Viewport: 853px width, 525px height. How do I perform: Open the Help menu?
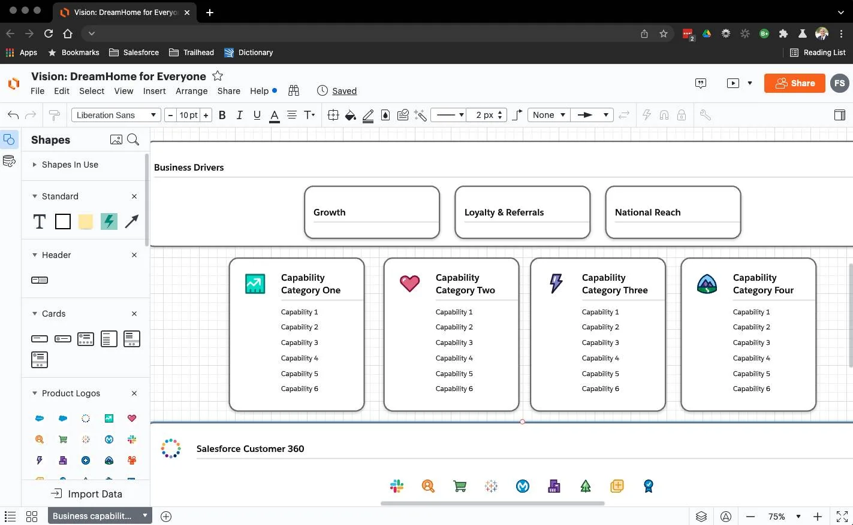260,91
